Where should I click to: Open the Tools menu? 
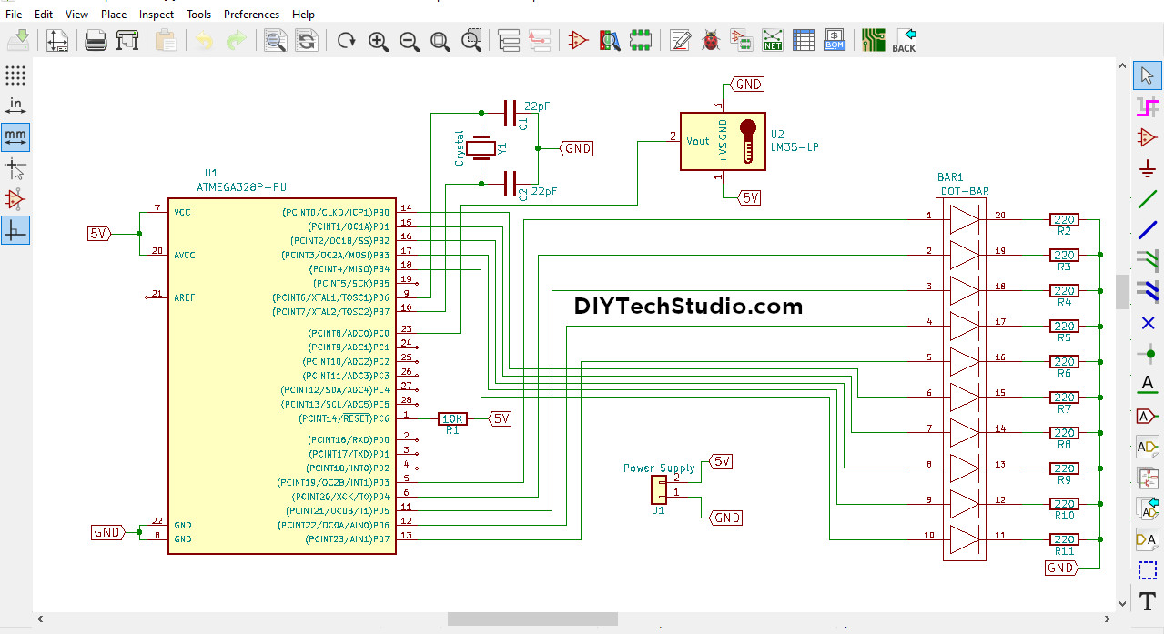click(199, 15)
